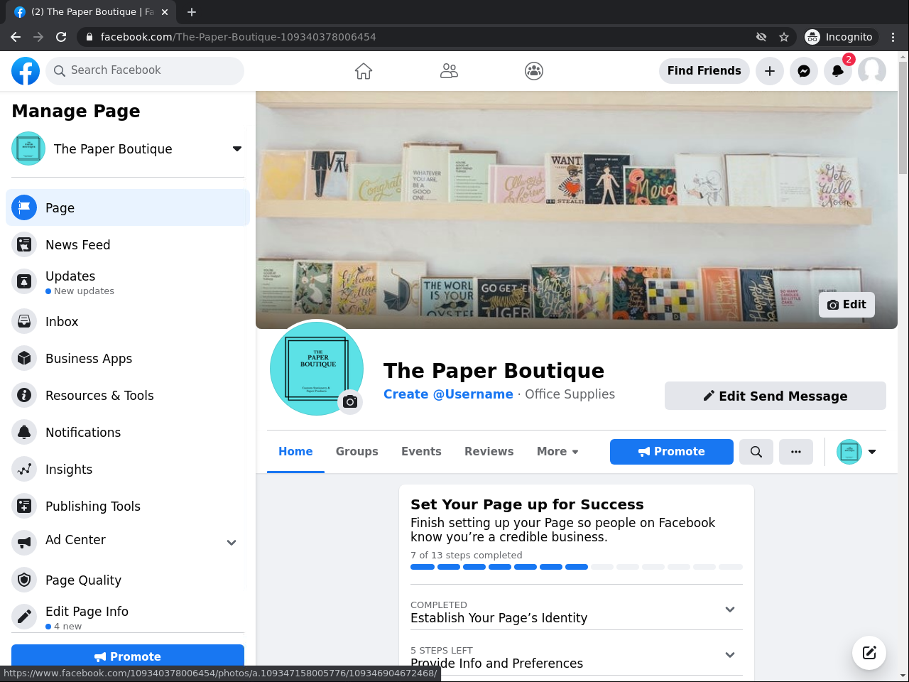Open Resources & Tools in sidebar
The height and width of the screenshot is (682, 909).
[x=128, y=395]
